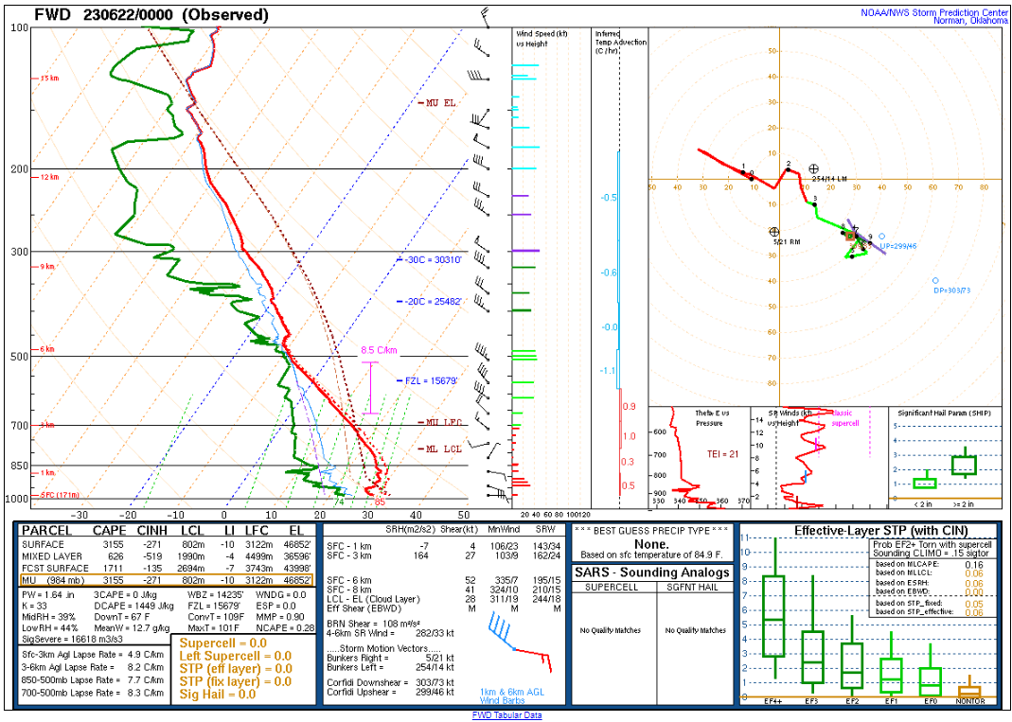This screenshot has height=722, width=1012.
Task: Click the ML LFC level marker
Action: (x=442, y=422)
